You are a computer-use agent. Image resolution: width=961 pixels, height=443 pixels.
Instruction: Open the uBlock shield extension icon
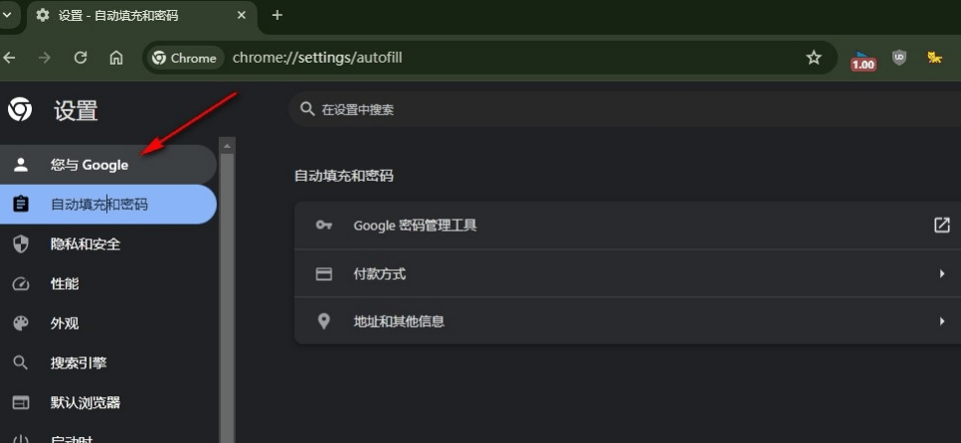pos(899,58)
